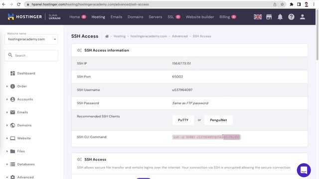
Task: Open the Website builder top menu
Action: pyautogui.click(x=200, y=17)
